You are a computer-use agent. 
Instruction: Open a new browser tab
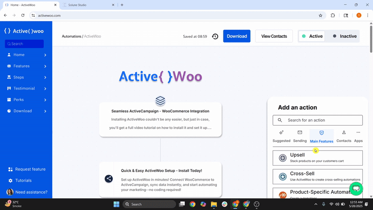click(122, 5)
